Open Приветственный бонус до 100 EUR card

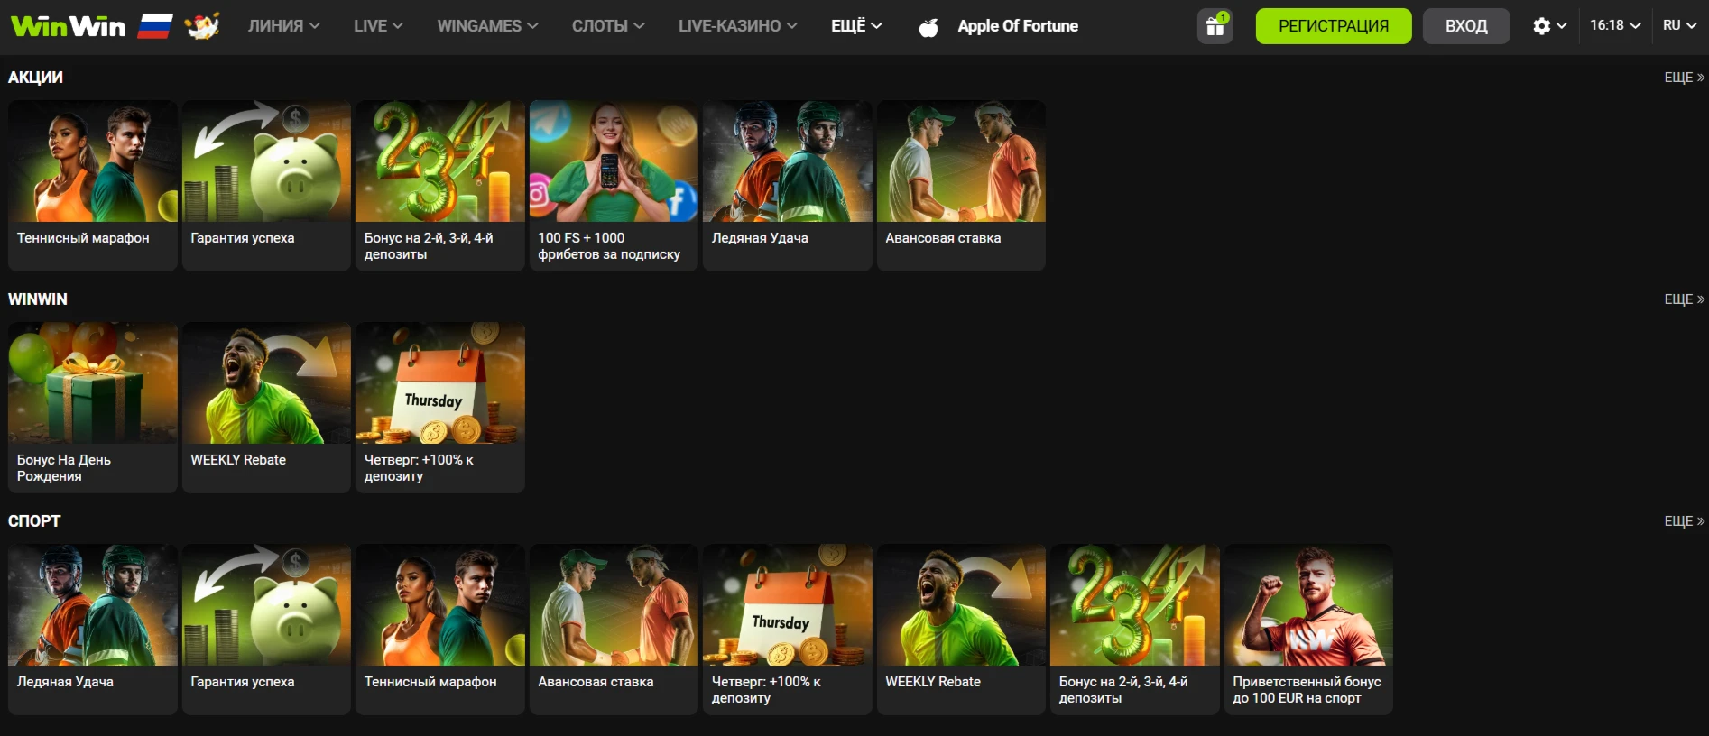click(1307, 629)
